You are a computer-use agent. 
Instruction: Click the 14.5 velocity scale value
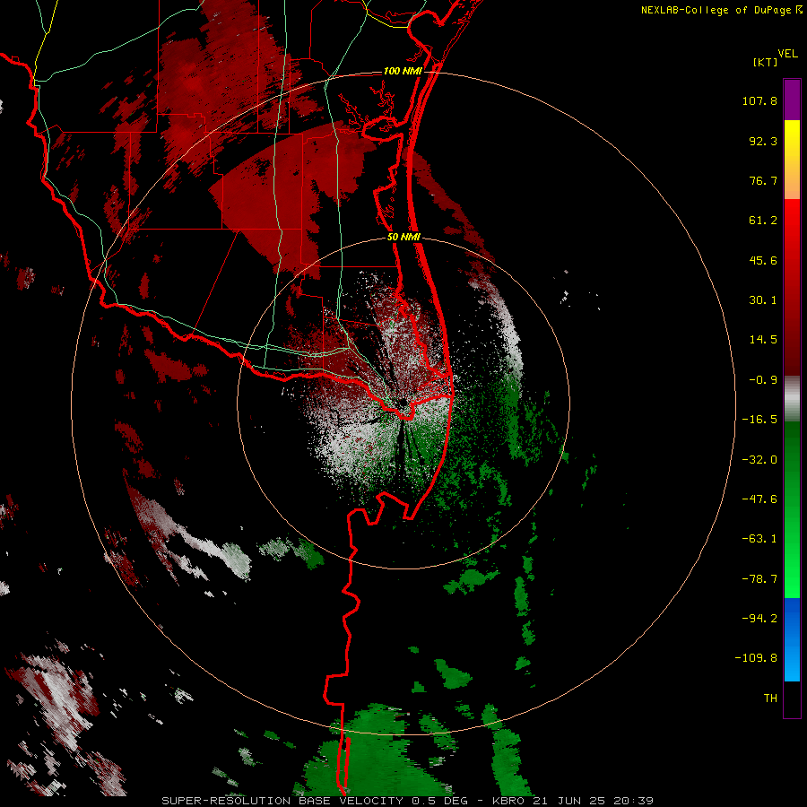(x=763, y=340)
